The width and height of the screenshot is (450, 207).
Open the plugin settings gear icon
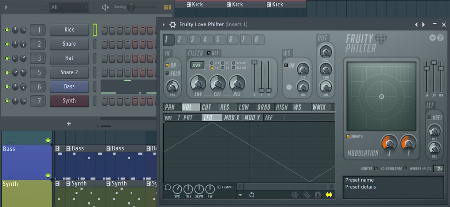(173, 24)
